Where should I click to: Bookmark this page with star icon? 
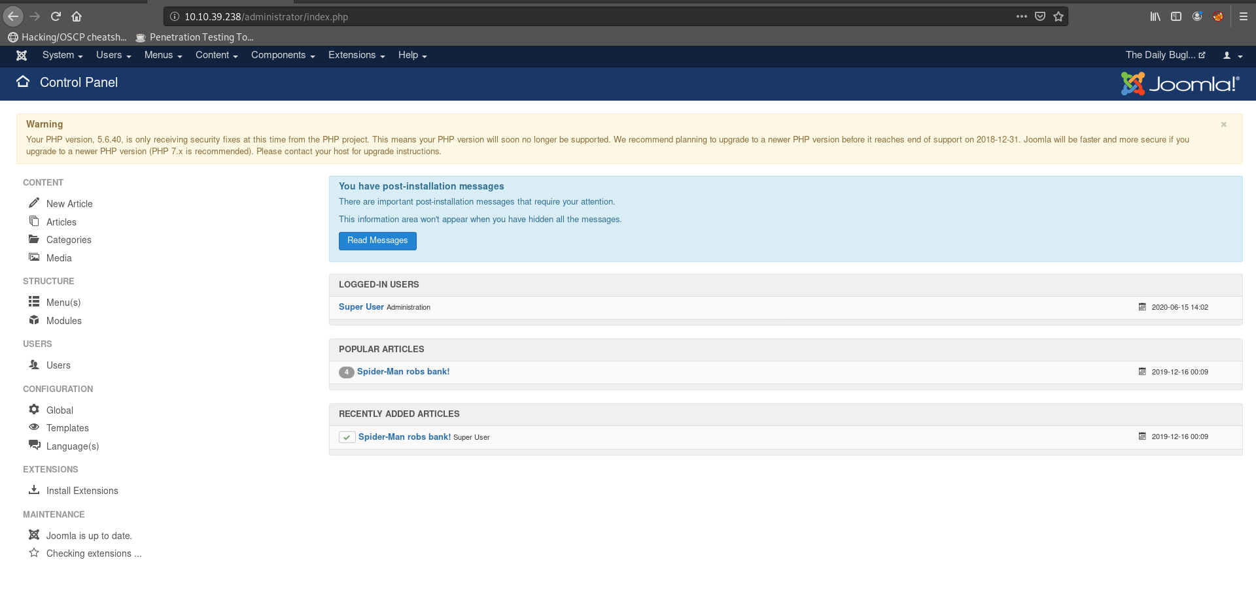[1058, 16]
